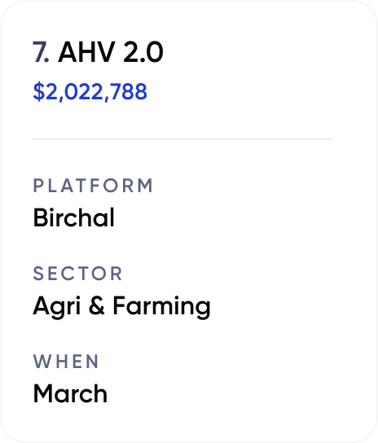Image resolution: width=378 pixels, height=443 pixels.
Task: Click the ampersand in Agri & Farming
Action: [x=97, y=305]
